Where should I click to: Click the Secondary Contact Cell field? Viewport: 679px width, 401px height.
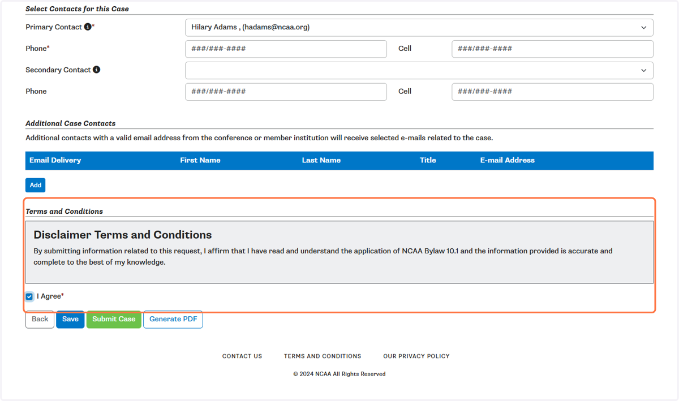[x=552, y=92]
